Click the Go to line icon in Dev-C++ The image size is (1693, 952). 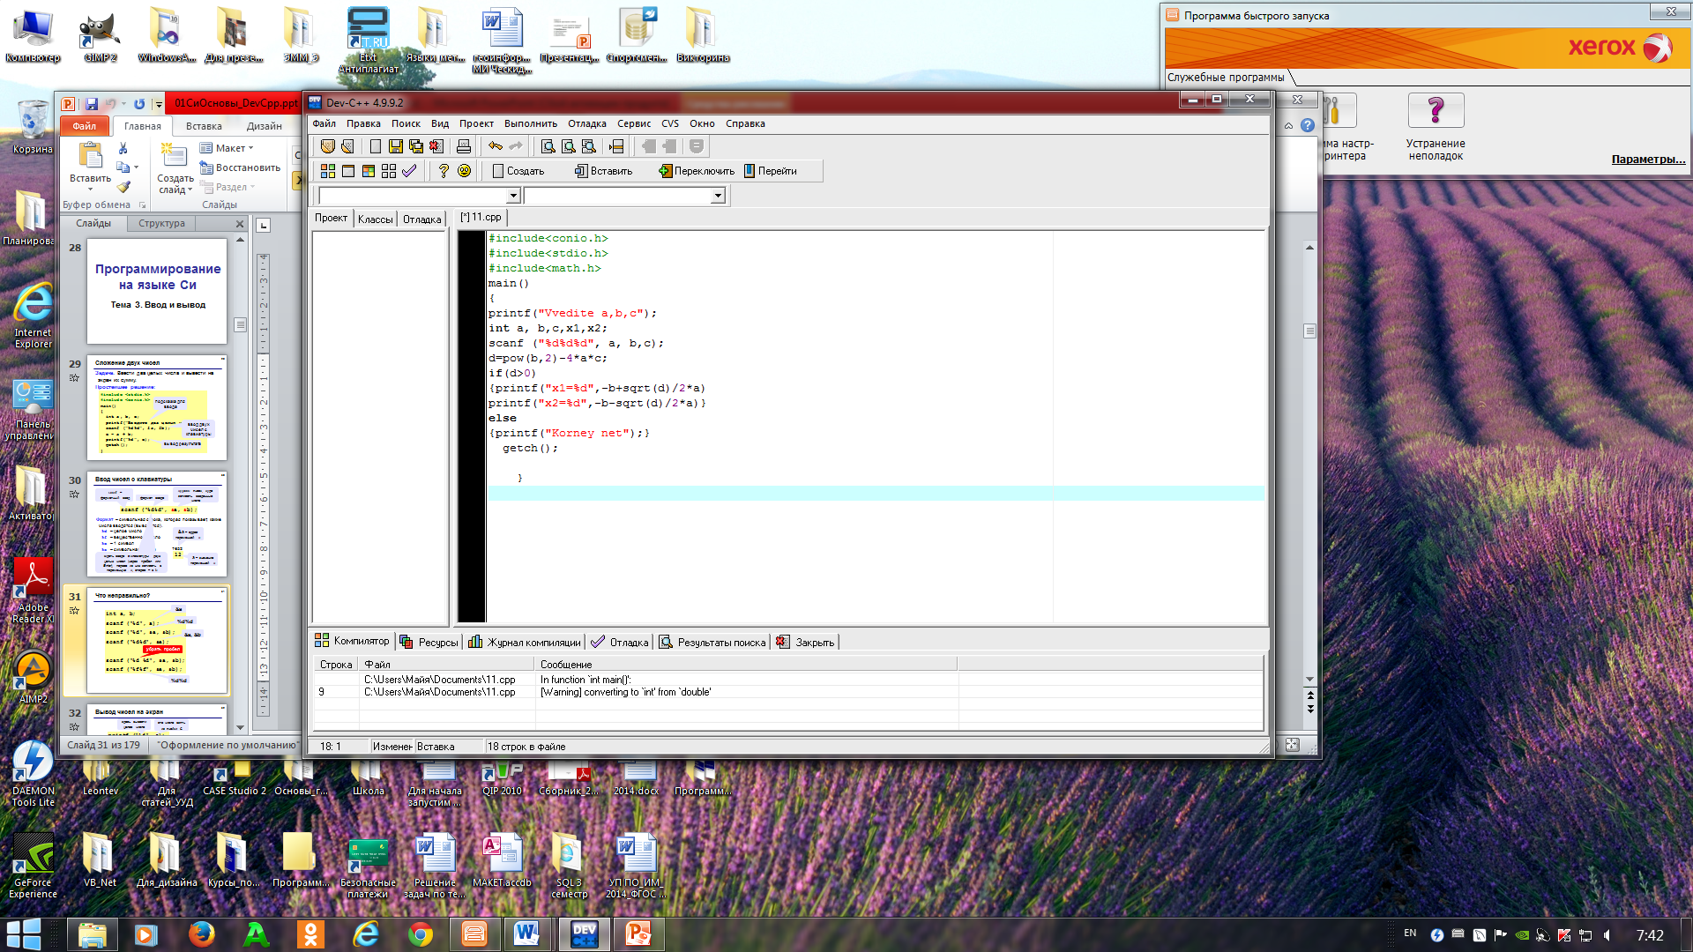click(616, 146)
